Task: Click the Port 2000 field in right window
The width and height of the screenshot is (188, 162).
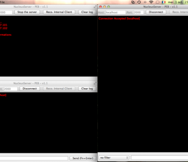Action: click(x=139, y=12)
